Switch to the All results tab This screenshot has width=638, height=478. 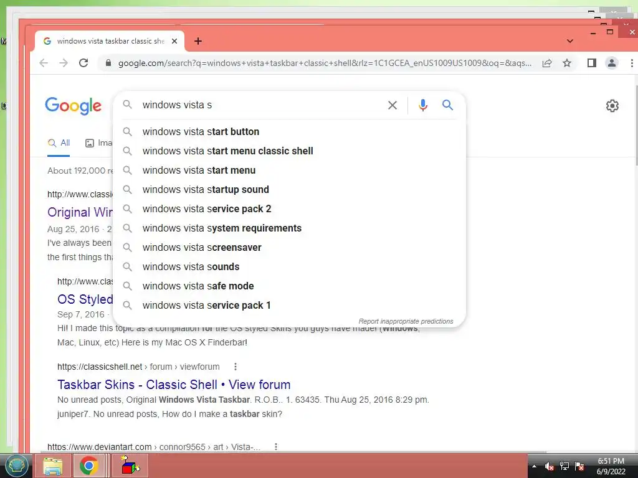[x=59, y=143]
